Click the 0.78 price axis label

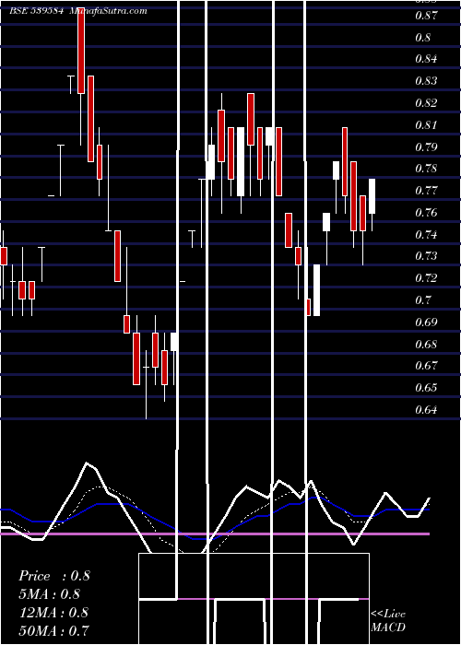pos(426,169)
